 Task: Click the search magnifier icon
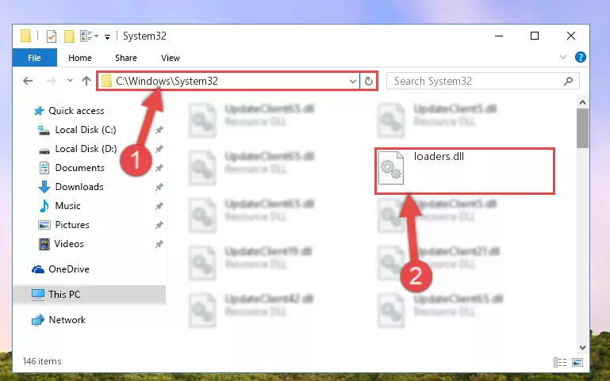(569, 81)
